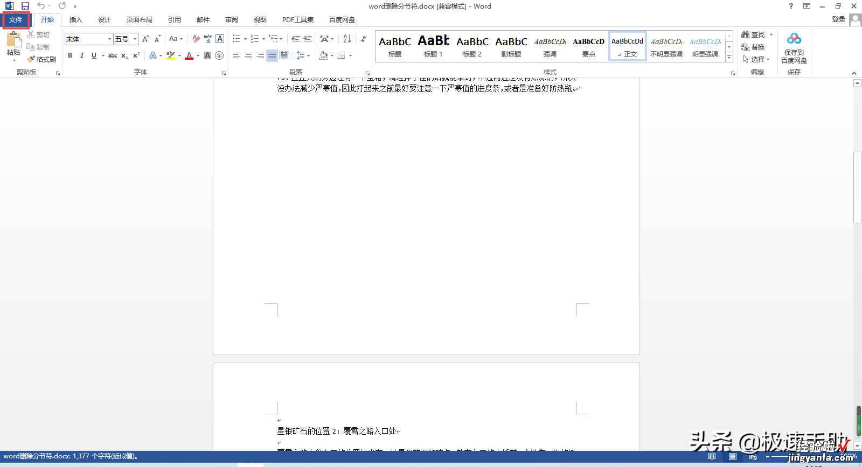
Task: Open the bullet list dropdown arrow
Action: click(x=245, y=39)
